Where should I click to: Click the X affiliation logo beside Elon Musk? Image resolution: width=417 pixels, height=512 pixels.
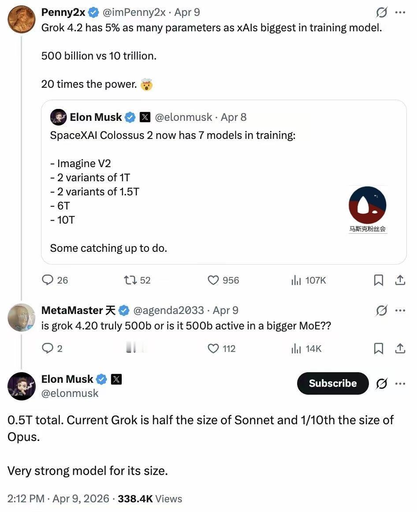(x=116, y=378)
